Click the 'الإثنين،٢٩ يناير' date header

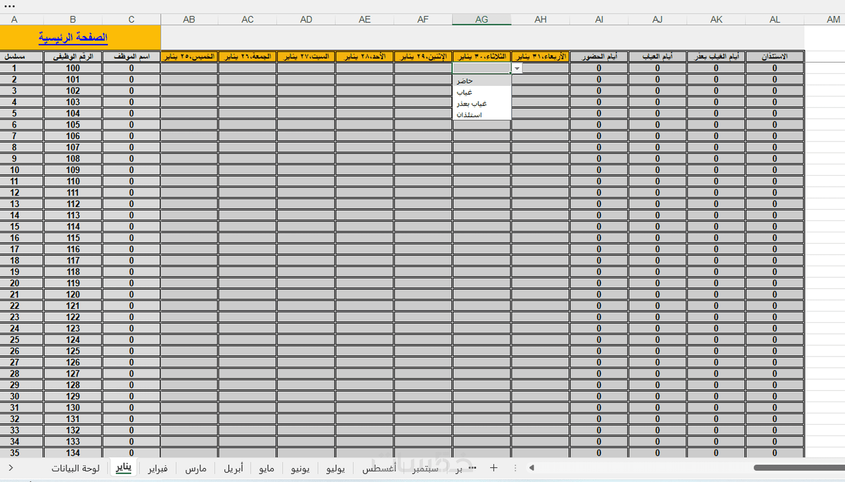point(423,57)
